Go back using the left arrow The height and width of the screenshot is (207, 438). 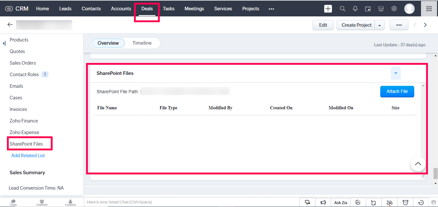pyautogui.click(x=10, y=25)
